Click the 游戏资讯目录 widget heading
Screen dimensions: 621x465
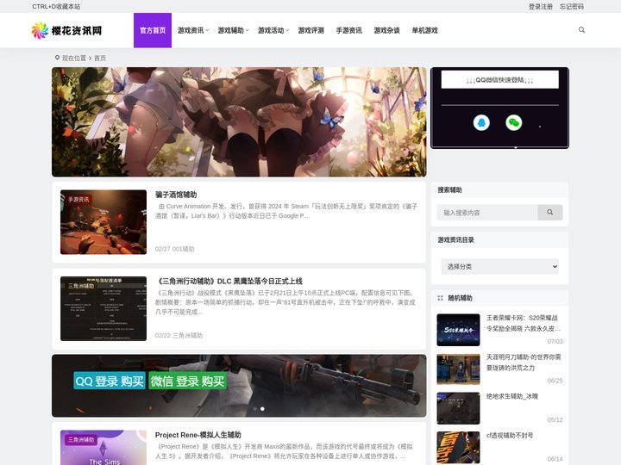click(x=455, y=239)
